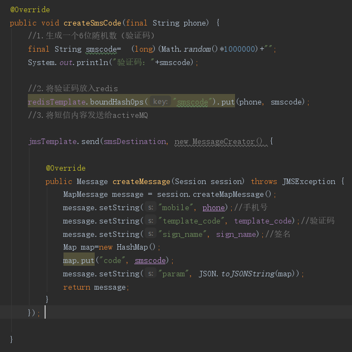Click the send method after jmsTemplate
352x352 pixels.
click(90, 141)
